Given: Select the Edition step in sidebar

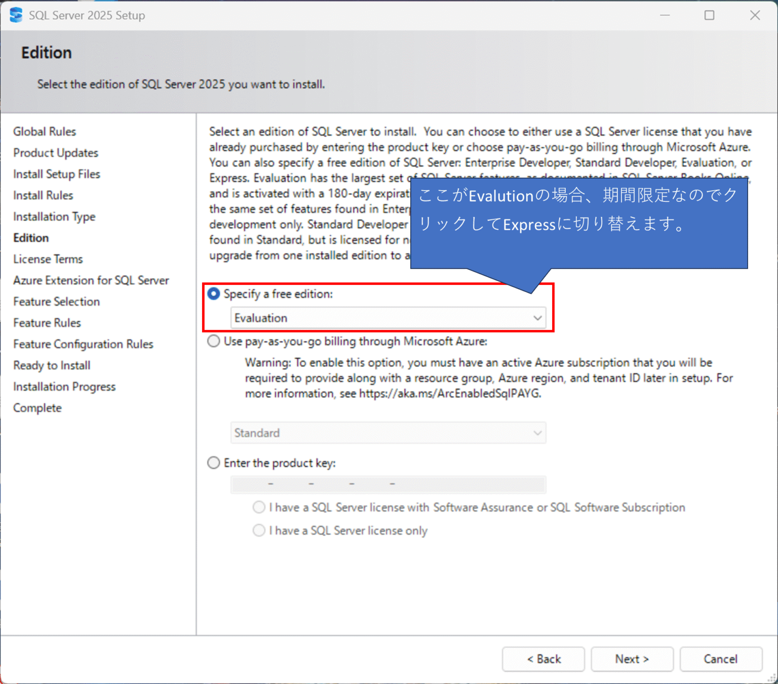Looking at the screenshot, I should [30, 237].
